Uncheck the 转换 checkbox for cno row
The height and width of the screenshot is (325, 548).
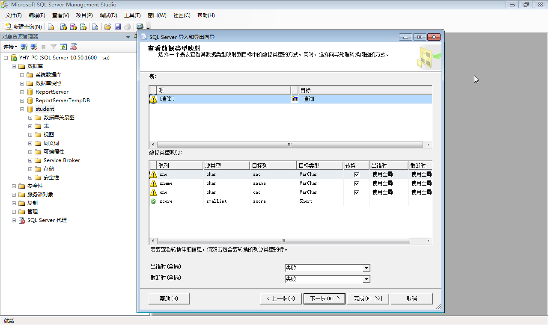coord(357,192)
